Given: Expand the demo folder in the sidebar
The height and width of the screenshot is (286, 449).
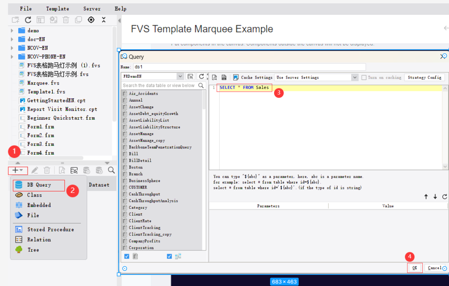Looking at the screenshot, I should (12, 30).
